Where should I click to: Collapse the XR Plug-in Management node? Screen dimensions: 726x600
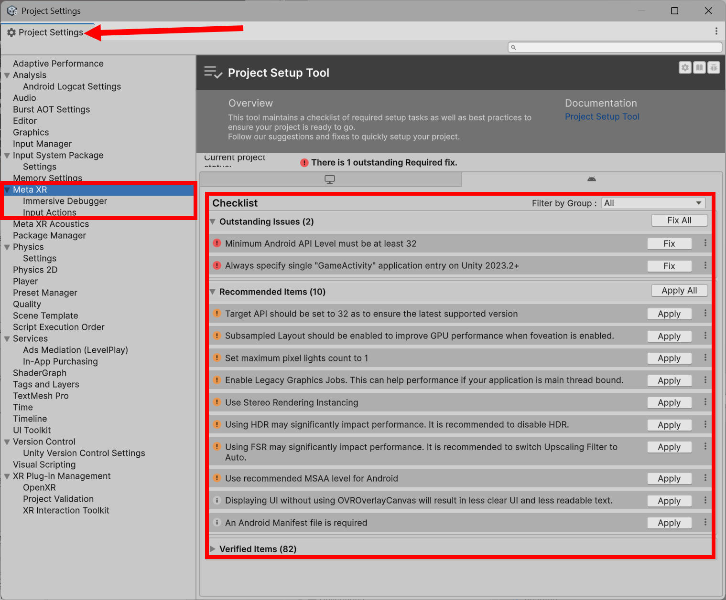(x=7, y=476)
